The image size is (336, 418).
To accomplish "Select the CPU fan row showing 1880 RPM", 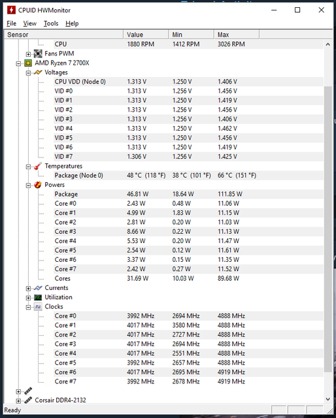I will click(188, 44).
